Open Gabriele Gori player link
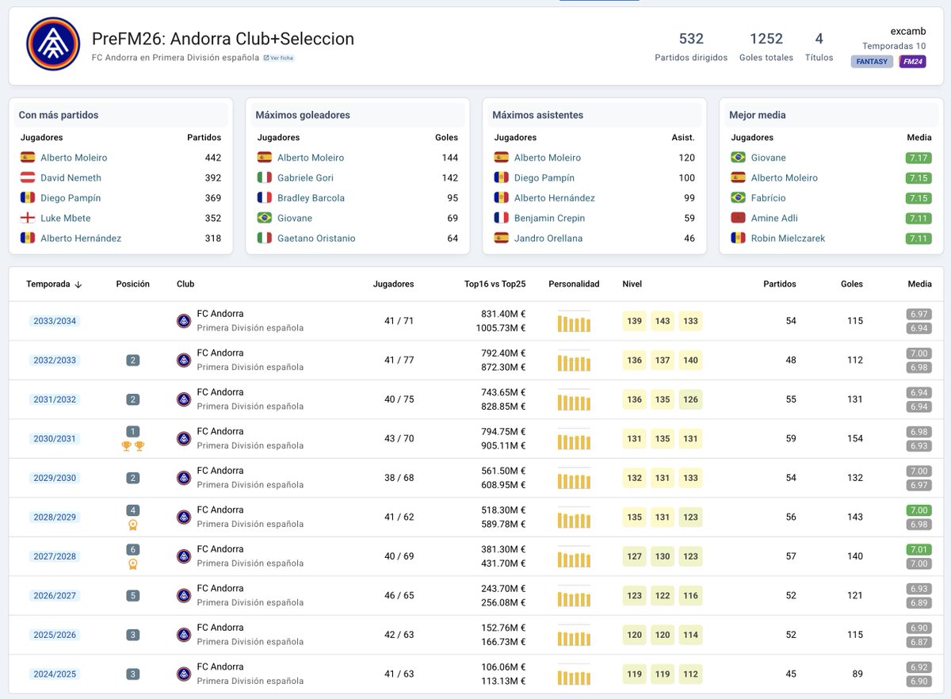 306,178
